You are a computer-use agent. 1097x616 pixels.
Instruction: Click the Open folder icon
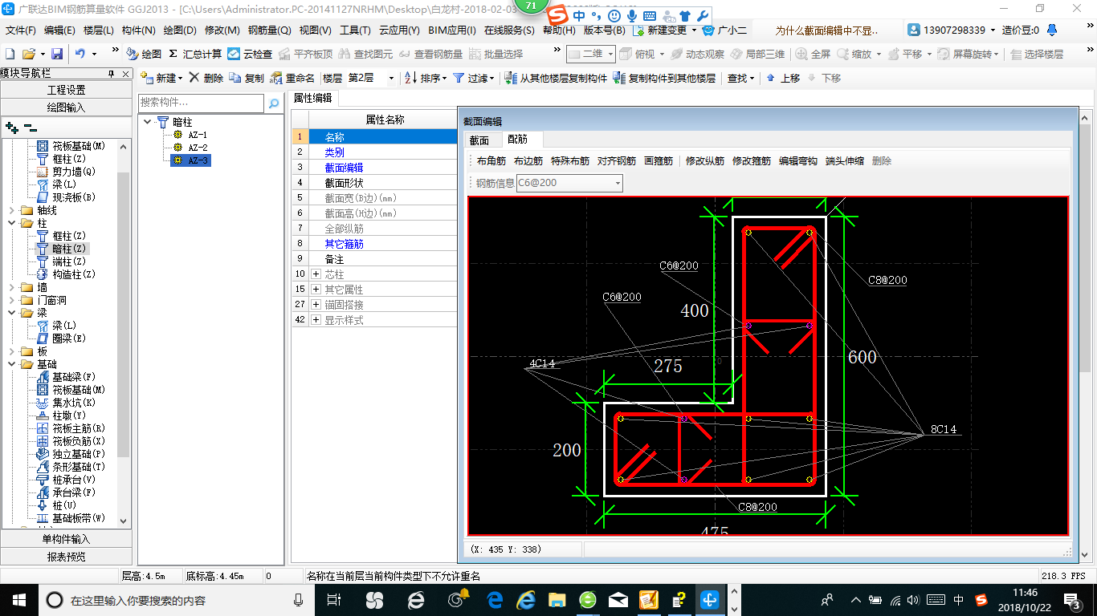pos(29,54)
